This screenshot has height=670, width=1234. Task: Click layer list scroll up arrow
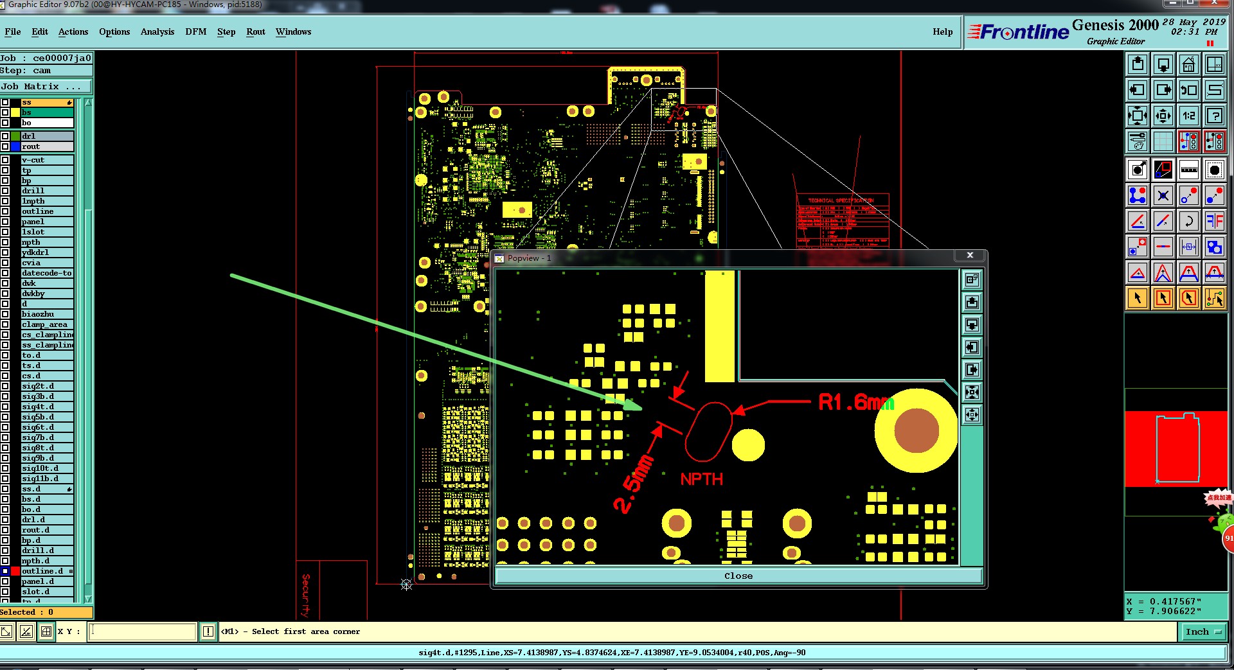pyautogui.click(x=88, y=103)
